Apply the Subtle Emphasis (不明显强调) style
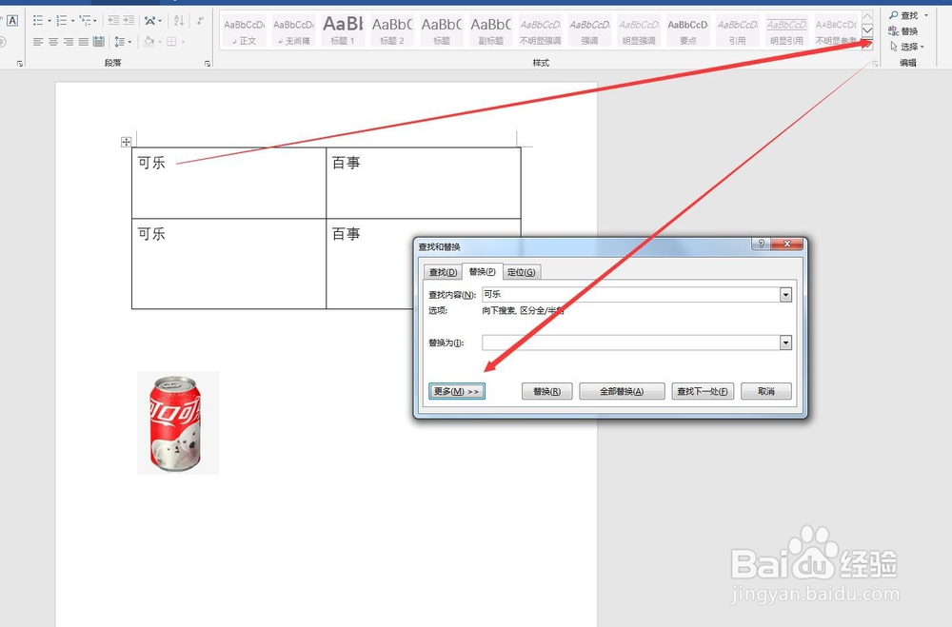 540,31
